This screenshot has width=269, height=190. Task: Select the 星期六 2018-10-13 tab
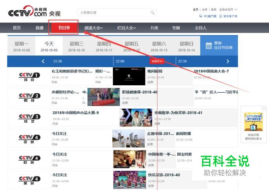(159, 46)
